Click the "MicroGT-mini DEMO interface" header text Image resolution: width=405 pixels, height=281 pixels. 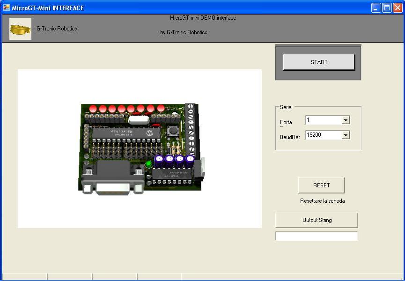click(x=203, y=18)
